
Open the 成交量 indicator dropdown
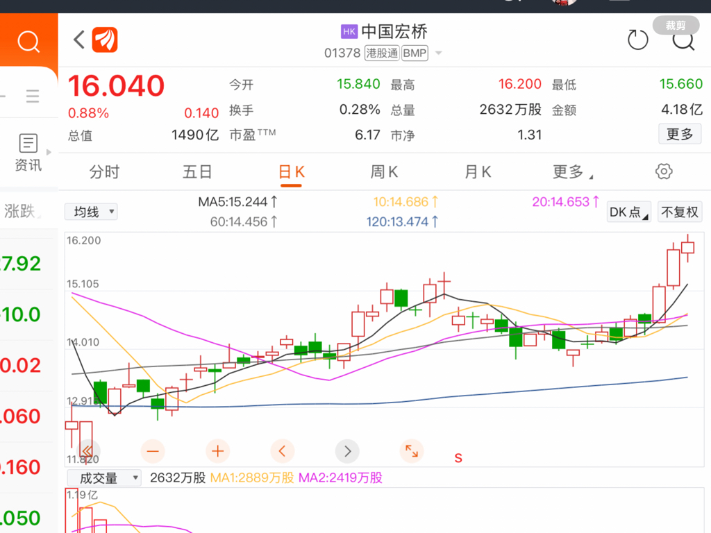click(104, 477)
